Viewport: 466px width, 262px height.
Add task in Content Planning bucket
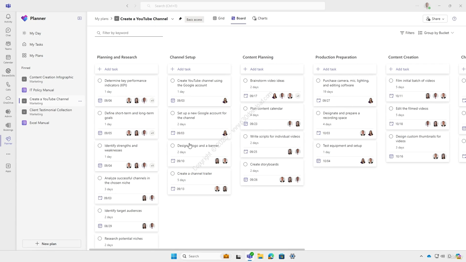256,69
